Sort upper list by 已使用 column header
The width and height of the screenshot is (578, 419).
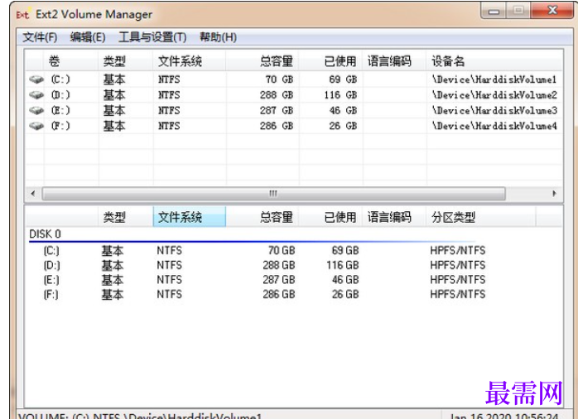(330, 60)
